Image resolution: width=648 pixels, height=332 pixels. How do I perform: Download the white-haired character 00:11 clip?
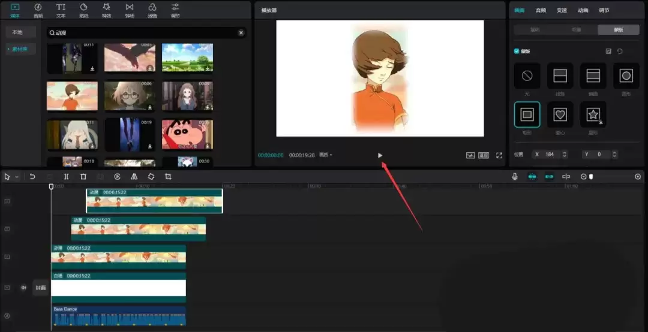(x=92, y=146)
